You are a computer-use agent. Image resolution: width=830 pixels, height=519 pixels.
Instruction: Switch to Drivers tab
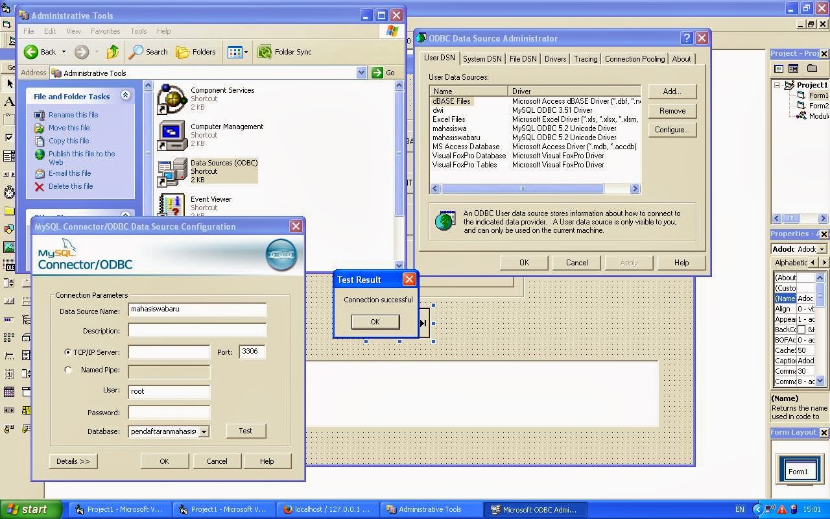[x=555, y=59]
